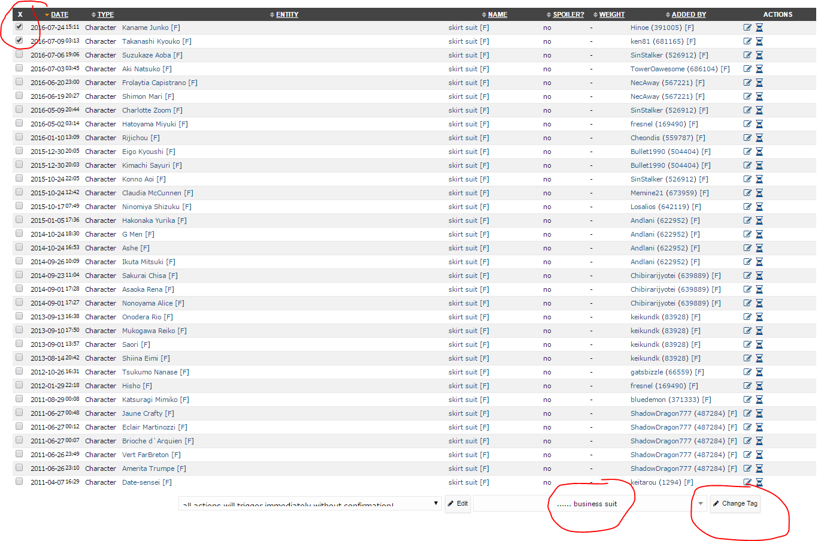Click the edit icon for Kaname Junko row
This screenshot has width=818, height=541.
coord(747,28)
